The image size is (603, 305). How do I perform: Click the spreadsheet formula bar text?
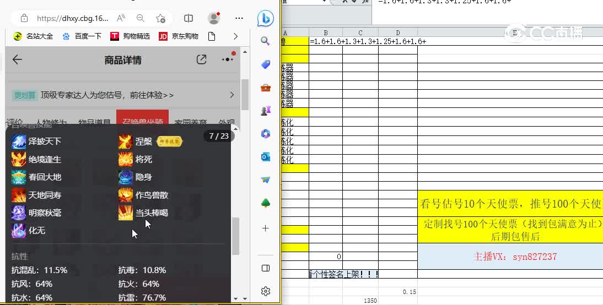click(445, 2)
